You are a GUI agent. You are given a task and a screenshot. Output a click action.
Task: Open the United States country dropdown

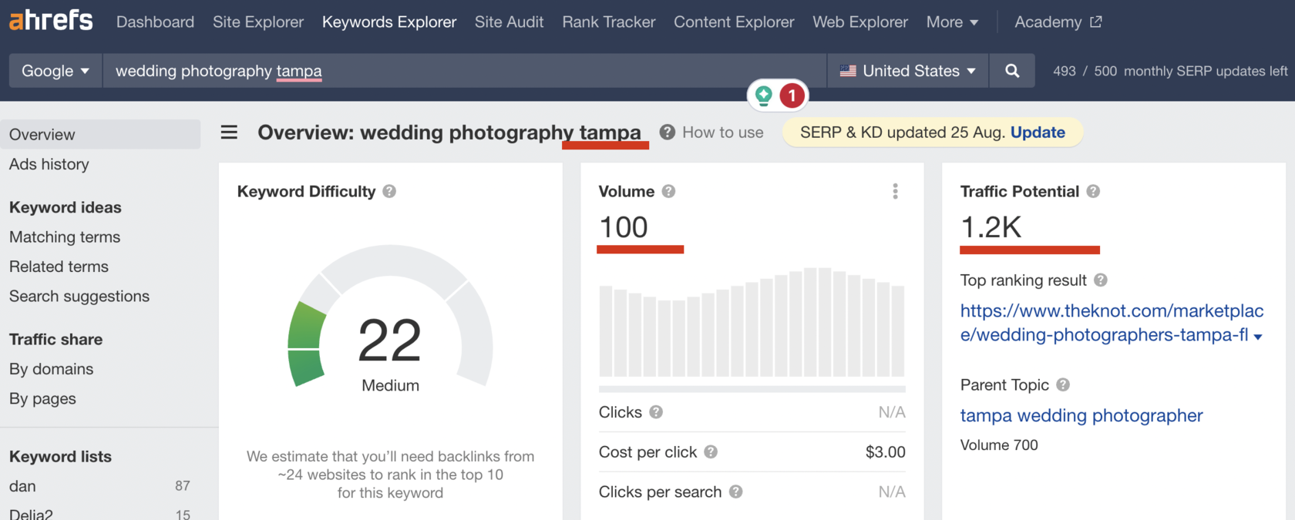point(907,71)
